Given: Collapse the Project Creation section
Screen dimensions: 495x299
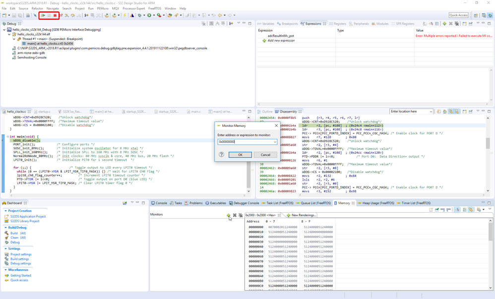Looking at the screenshot, I should pos(5,211).
